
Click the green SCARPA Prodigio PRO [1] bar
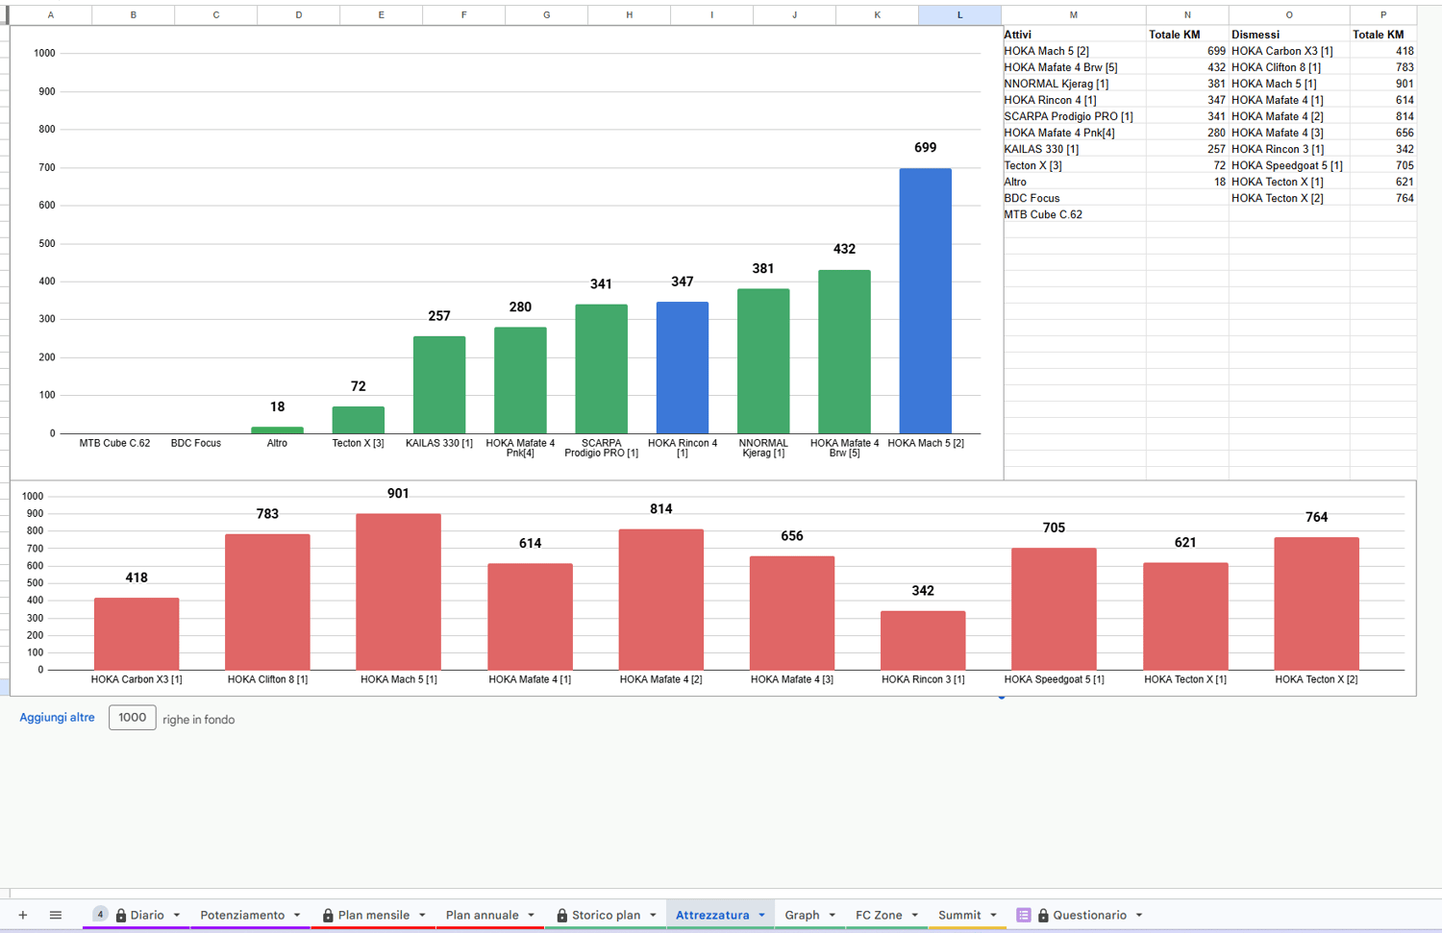[x=602, y=369]
